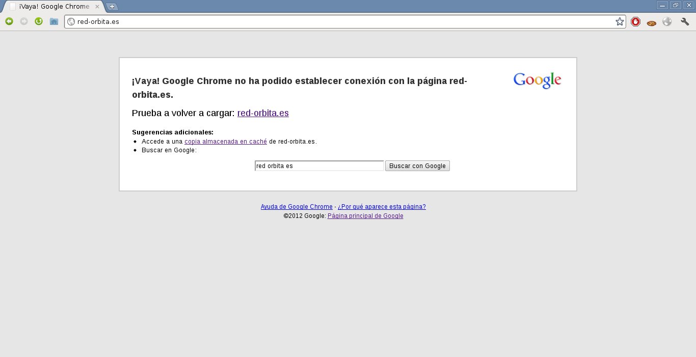Close the ¡Vaya! Google Chrome tab
The height and width of the screenshot is (357, 696).
[97, 7]
